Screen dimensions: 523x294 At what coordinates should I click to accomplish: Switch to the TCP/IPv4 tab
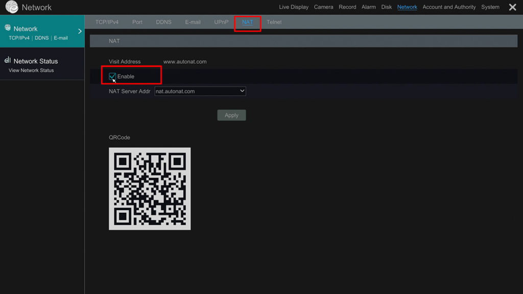click(x=107, y=22)
